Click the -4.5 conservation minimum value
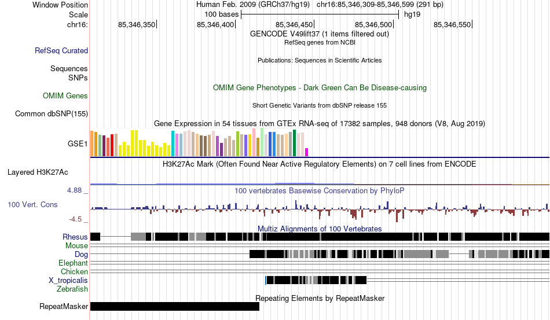The height and width of the screenshot is (320, 550). click(75, 219)
